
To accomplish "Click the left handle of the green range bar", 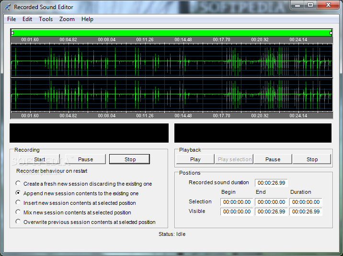I will pyautogui.click(x=12, y=33).
